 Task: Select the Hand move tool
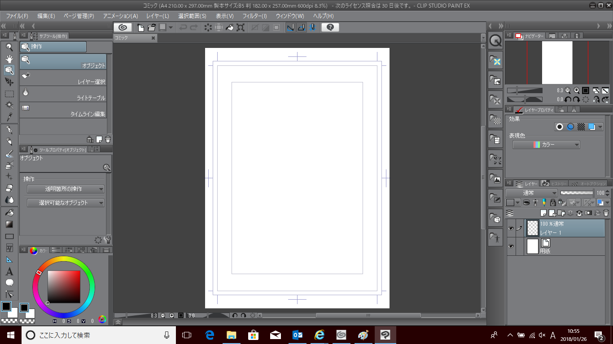click(9, 58)
